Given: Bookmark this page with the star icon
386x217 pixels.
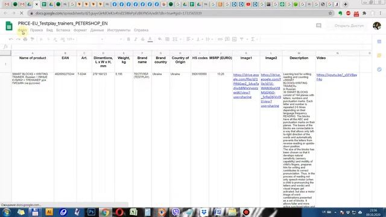Looking at the screenshot, I should [x=330, y=13].
